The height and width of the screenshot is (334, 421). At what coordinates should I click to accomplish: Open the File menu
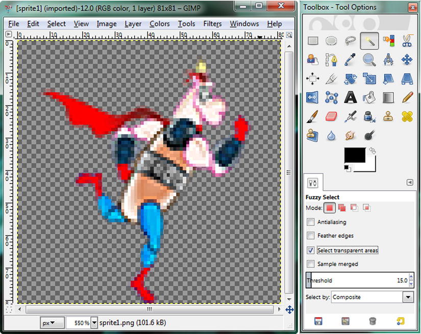[x=14, y=24]
